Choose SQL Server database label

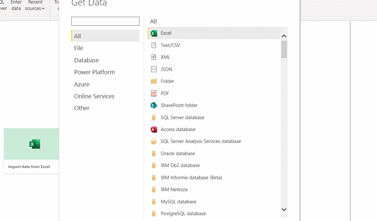(183, 118)
